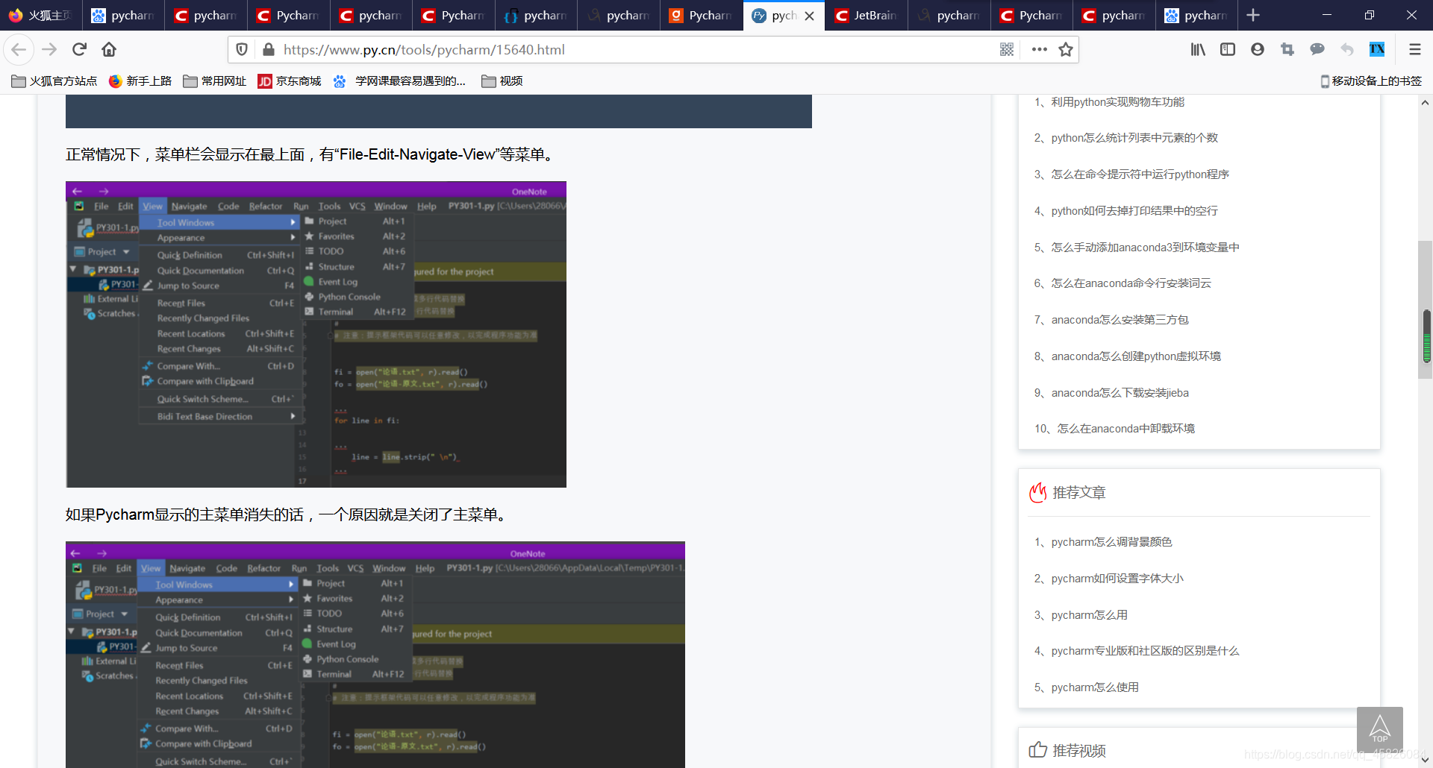1433x768 pixels.
Task: Click the URL address field
Action: click(x=634, y=50)
